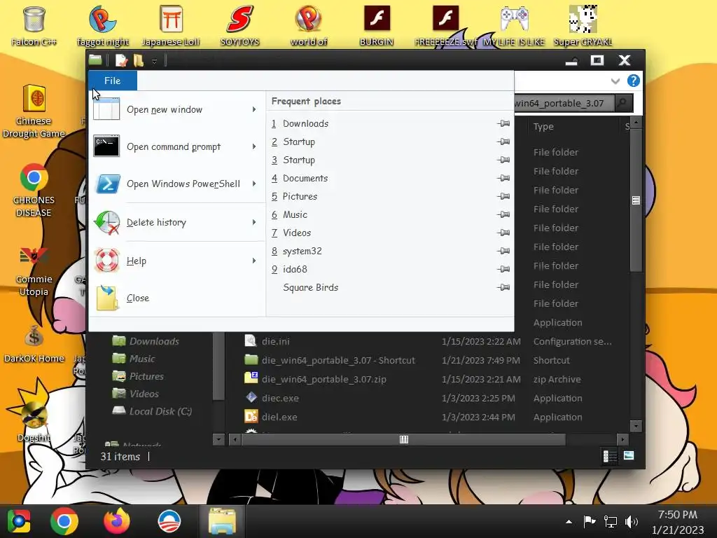Click Close in the File menu
This screenshot has width=717, height=538.
click(176, 298)
